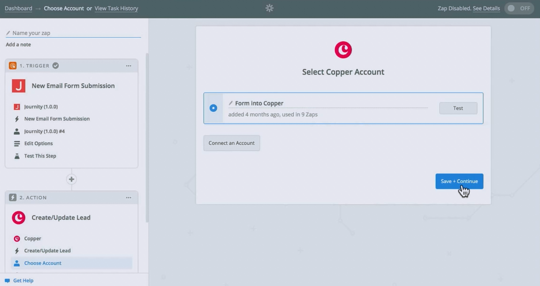This screenshot has height=286, width=540.
Task: Click person icon beside Choose Account
Action: coord(17,263)
